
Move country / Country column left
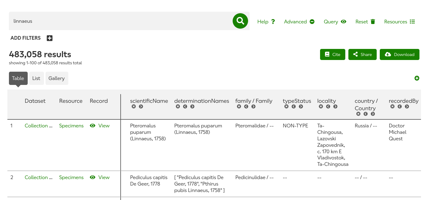[x=366, y=114]
